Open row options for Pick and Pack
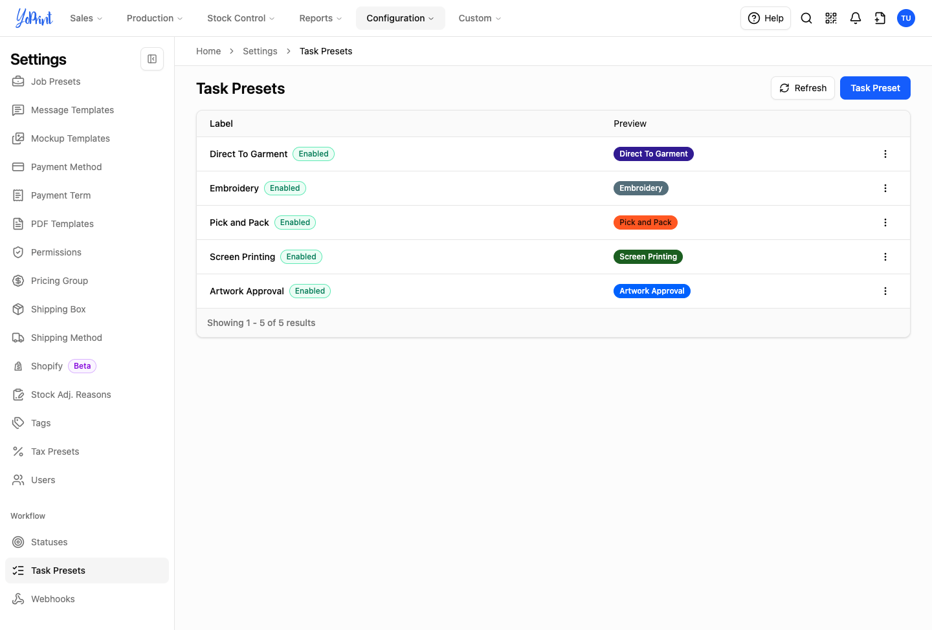The height and width of the screenshot is (630, 932). [x=885, y=223]
